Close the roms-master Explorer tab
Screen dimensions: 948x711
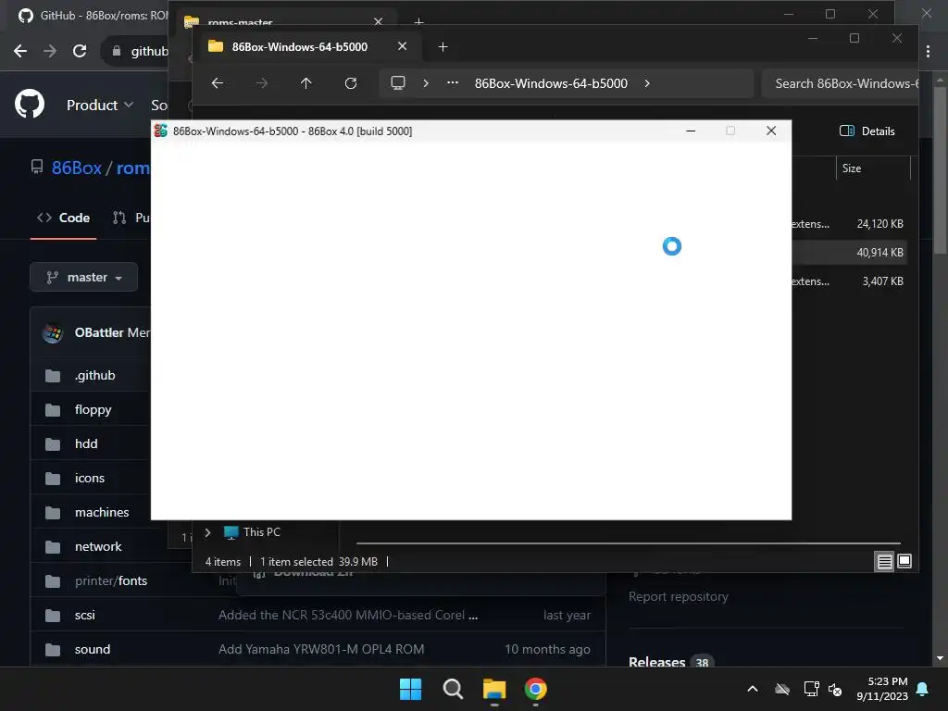(x=379, y=22)
